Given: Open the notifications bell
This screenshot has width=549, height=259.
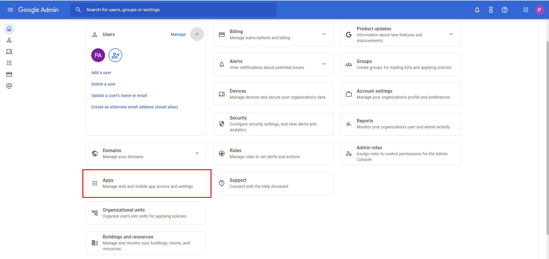Looking at the screenshot, I should pos(477,10).
